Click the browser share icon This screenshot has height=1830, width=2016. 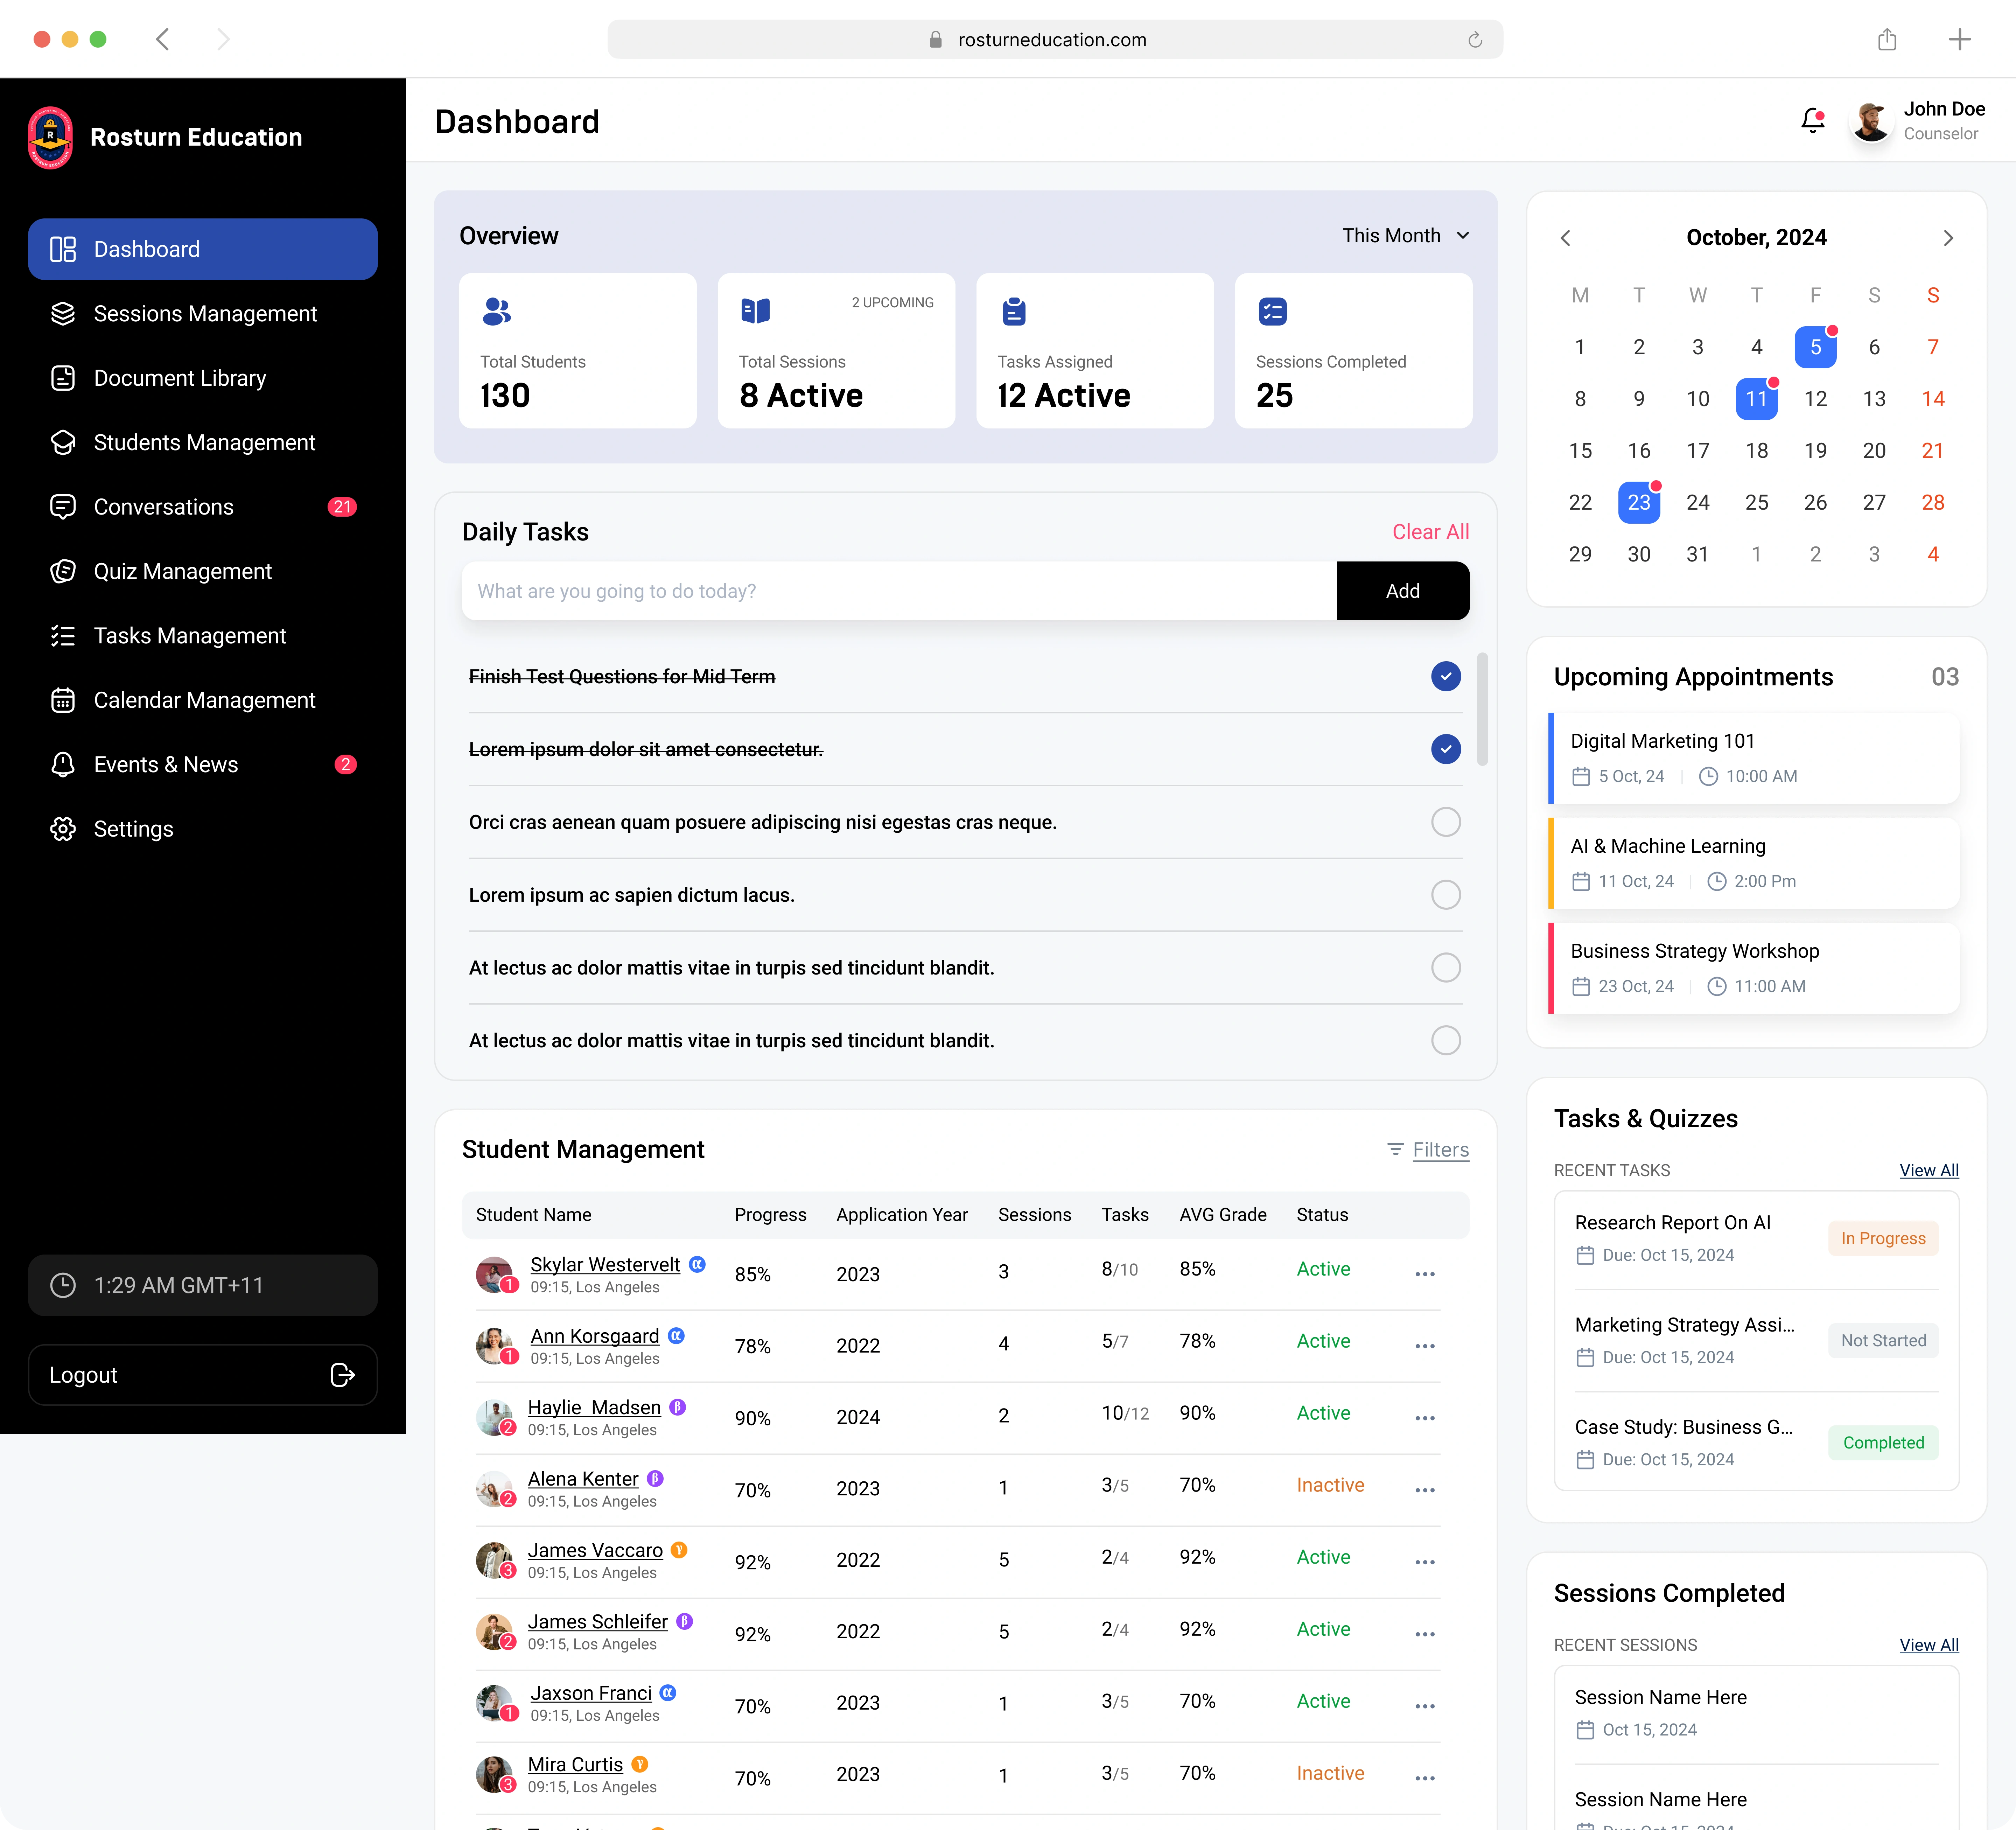[x=1887, y=40]
